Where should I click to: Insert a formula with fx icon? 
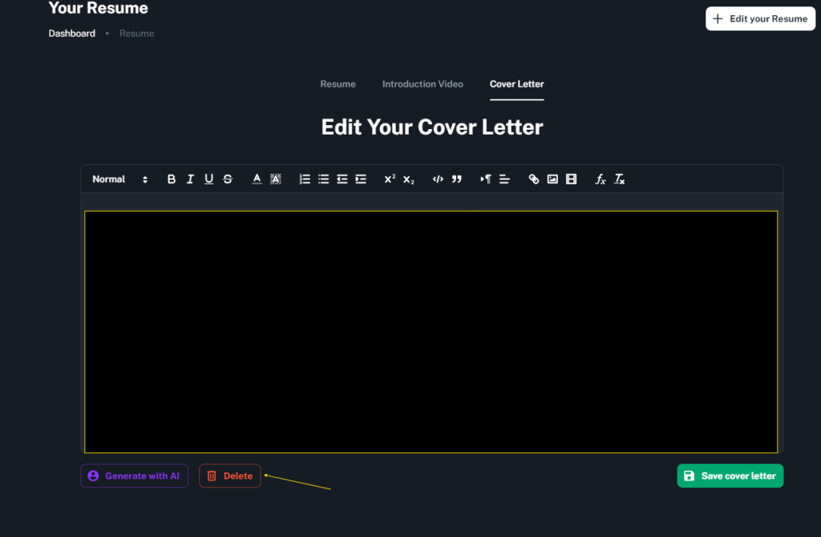(600, 179)
